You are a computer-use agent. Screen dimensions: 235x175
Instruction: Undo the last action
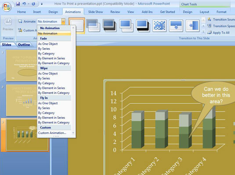pos(24,4)
